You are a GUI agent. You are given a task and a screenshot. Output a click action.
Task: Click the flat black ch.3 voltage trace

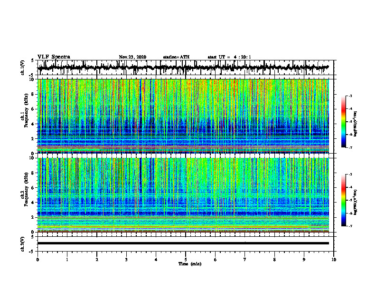click(x=183, y=243)
